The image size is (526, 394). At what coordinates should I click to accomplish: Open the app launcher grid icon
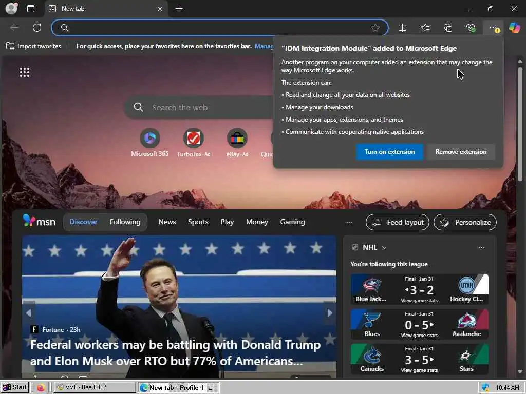(x=25, y=72)
